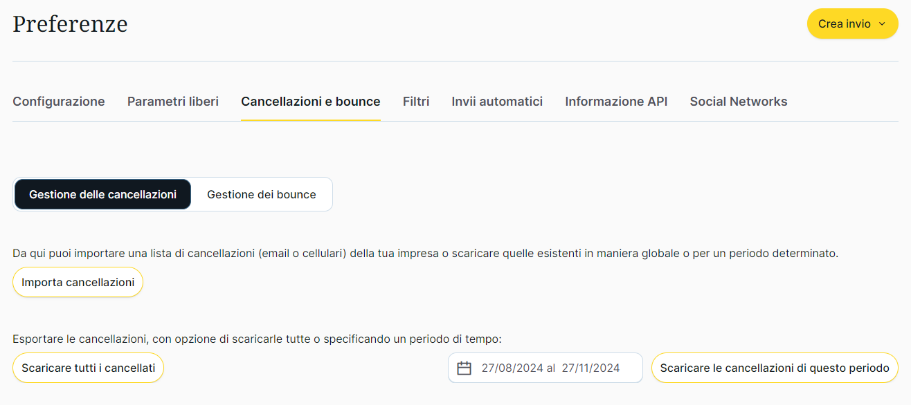Select the Cancellazioni e bounce tab
This screenshot has width=911, height=405.
tap(311, 102)
